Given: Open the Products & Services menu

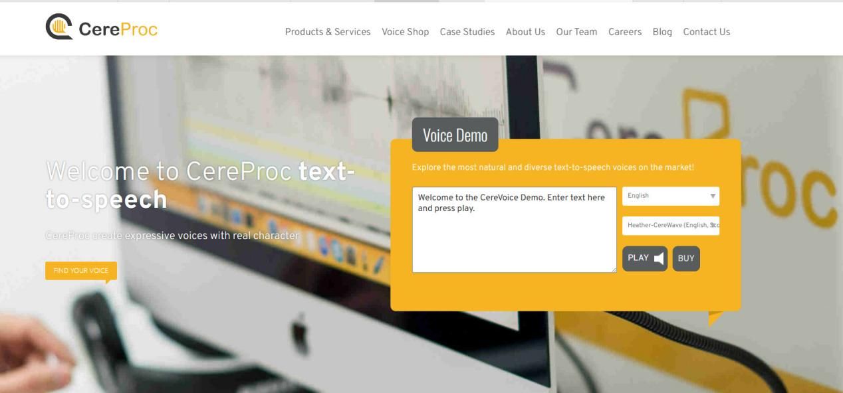Looking at the screenshot, I should pos(328,32).
